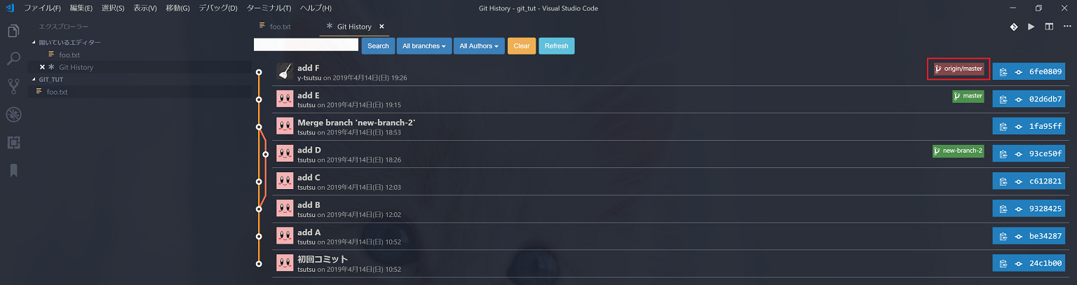
Task: Click the diamond git icon in the editor toolbar
Action: (x=1014, y=27)
